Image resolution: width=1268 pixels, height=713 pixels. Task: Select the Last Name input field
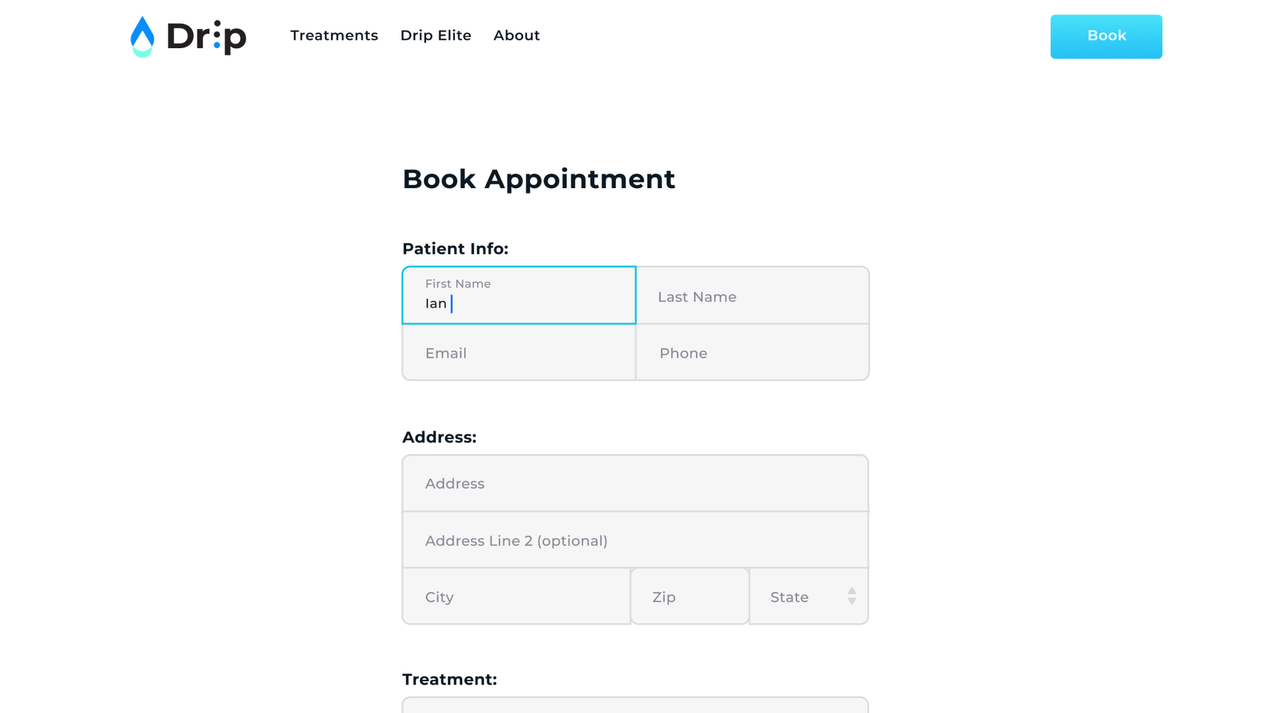pos(752,295)
